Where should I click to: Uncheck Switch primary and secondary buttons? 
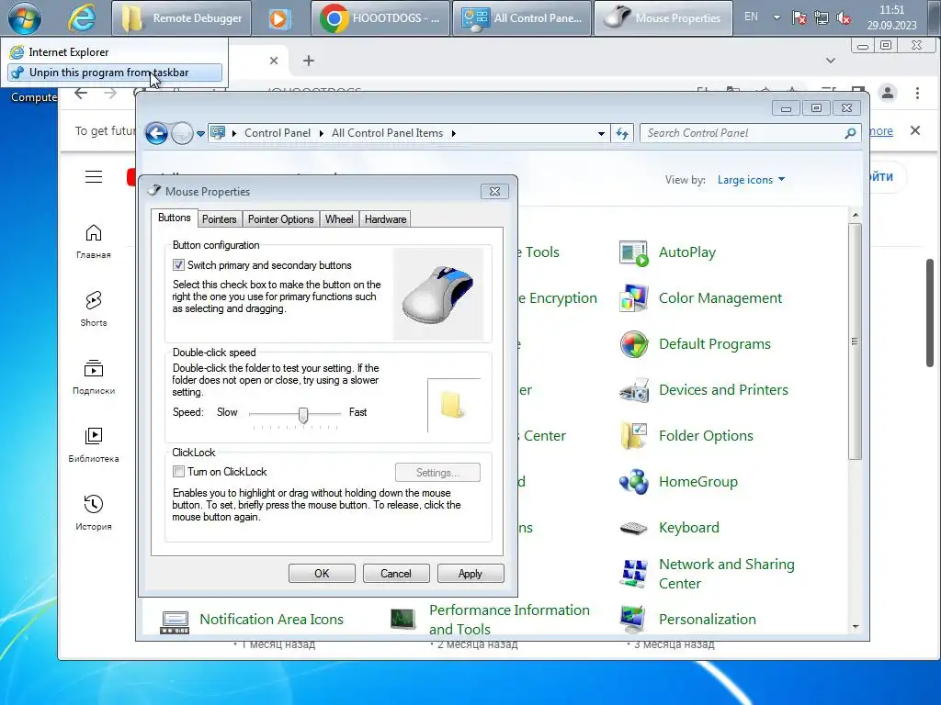[x=178, y=265]
